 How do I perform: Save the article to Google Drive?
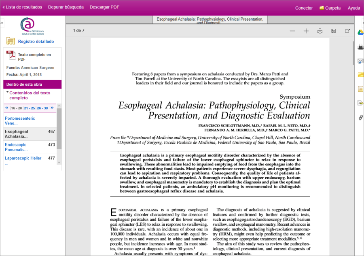coord(360,32)
